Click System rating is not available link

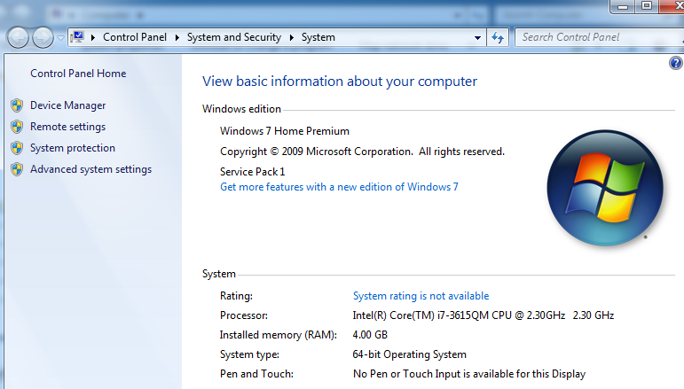[x=421, y=296]
